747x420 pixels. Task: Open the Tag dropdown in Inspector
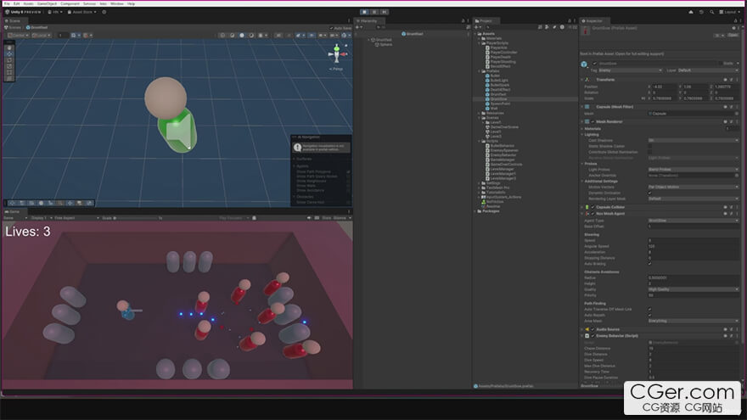pyautogui.click(x=630, y=70)
